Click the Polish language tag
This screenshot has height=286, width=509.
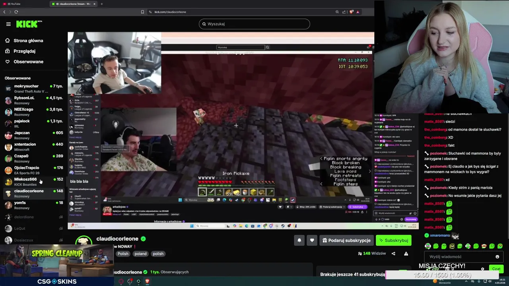[x=123, y=254]
